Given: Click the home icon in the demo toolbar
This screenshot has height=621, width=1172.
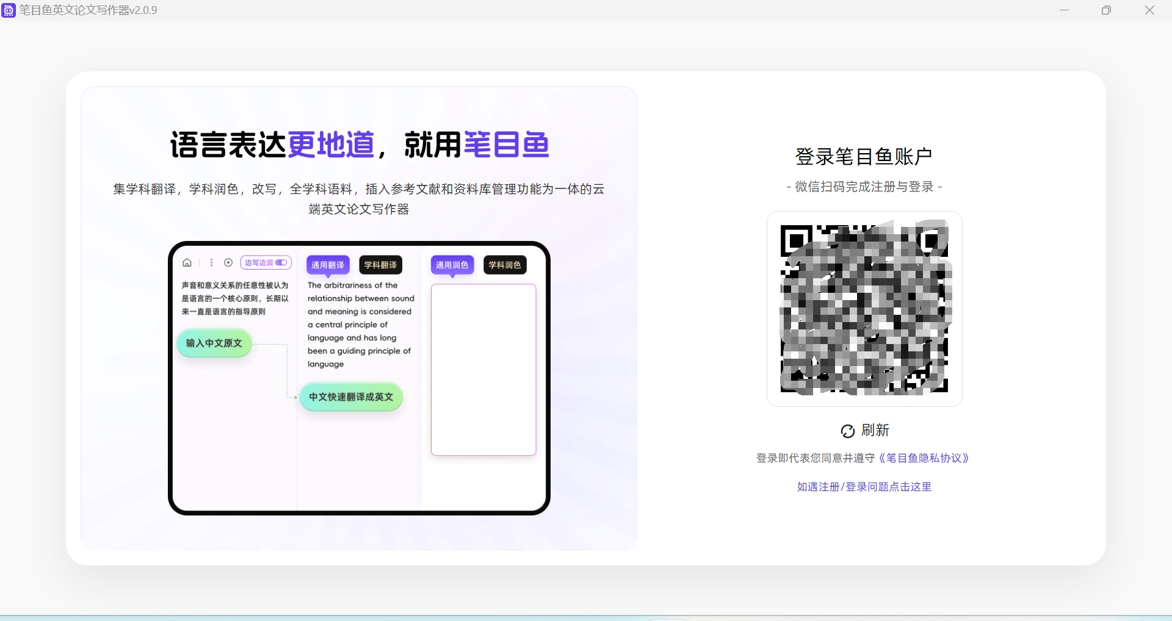Looking at the screenshot, I should (x=187, y=262).
